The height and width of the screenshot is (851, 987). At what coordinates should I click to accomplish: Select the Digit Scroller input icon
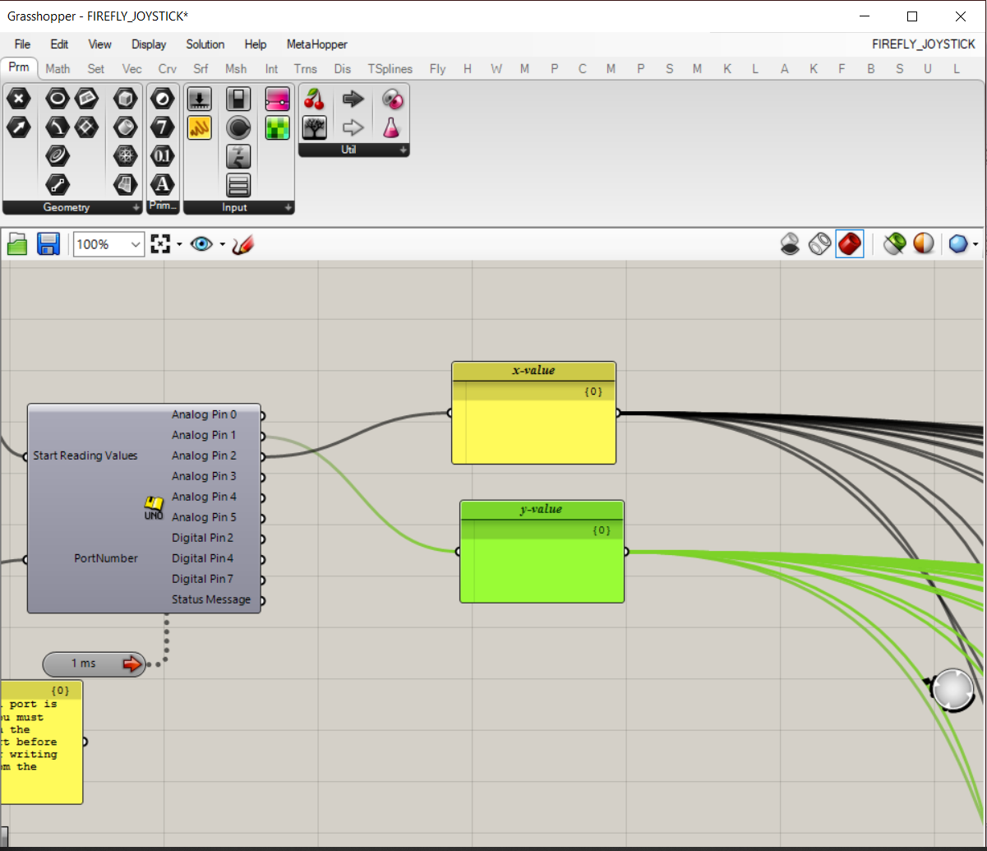coord(238,156)
